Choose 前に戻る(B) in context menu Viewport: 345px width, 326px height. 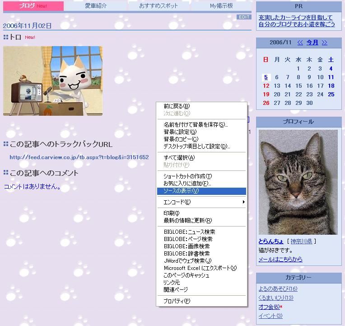(x=201, y=106)
